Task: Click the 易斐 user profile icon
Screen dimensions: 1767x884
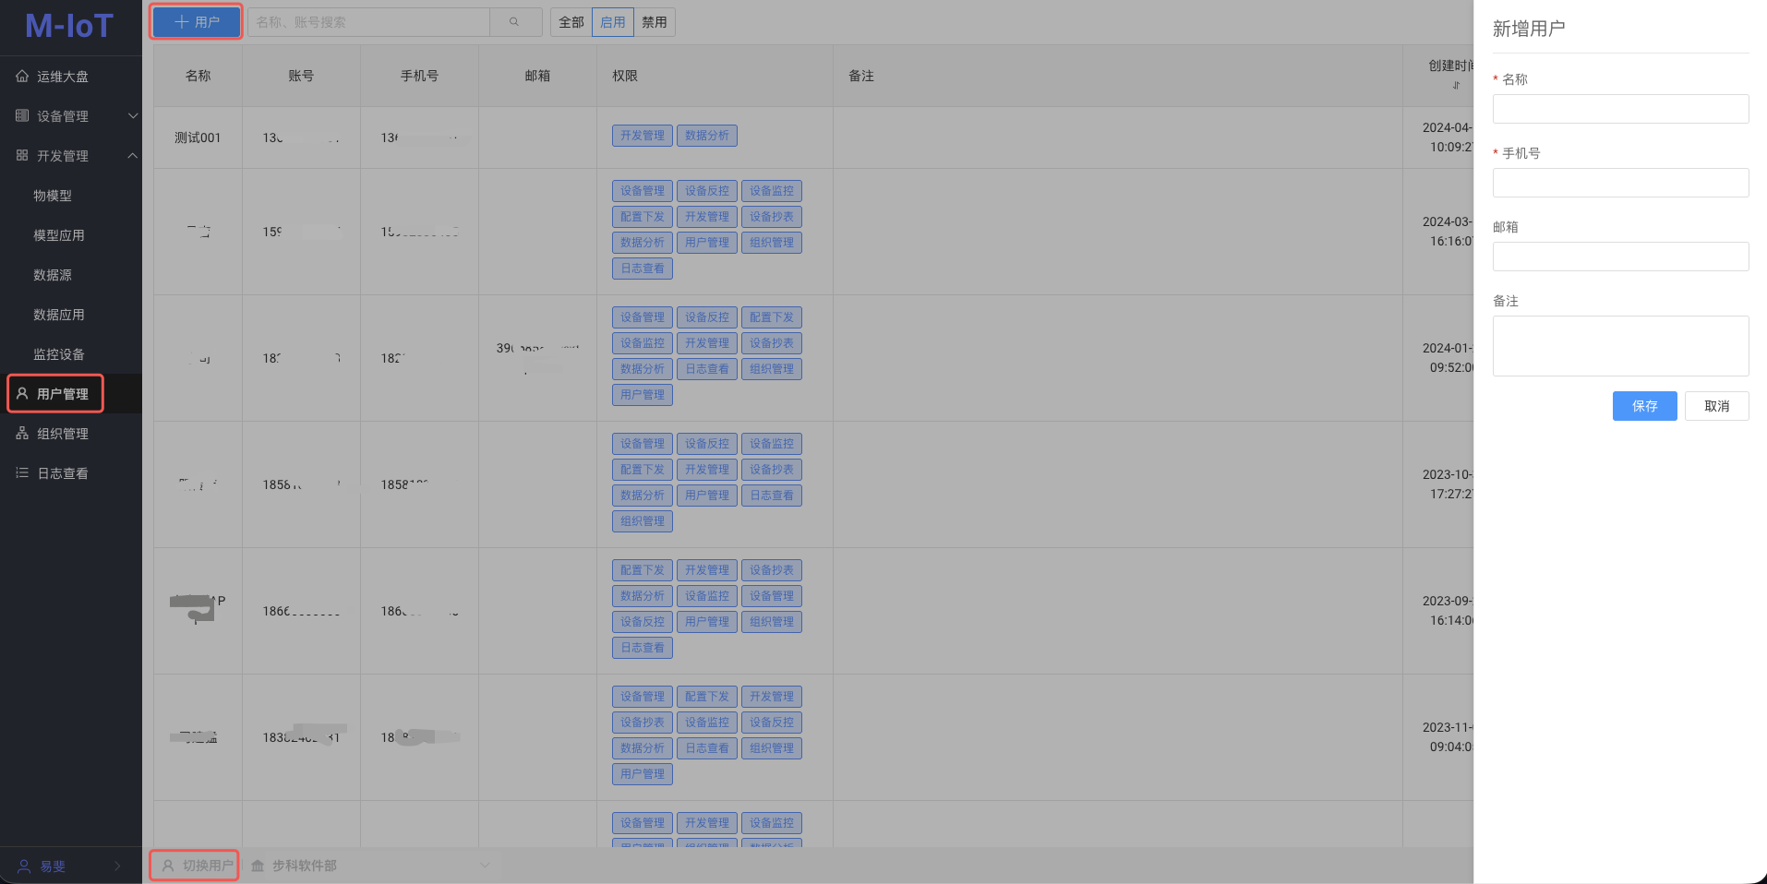Action: tap(24, 866)
